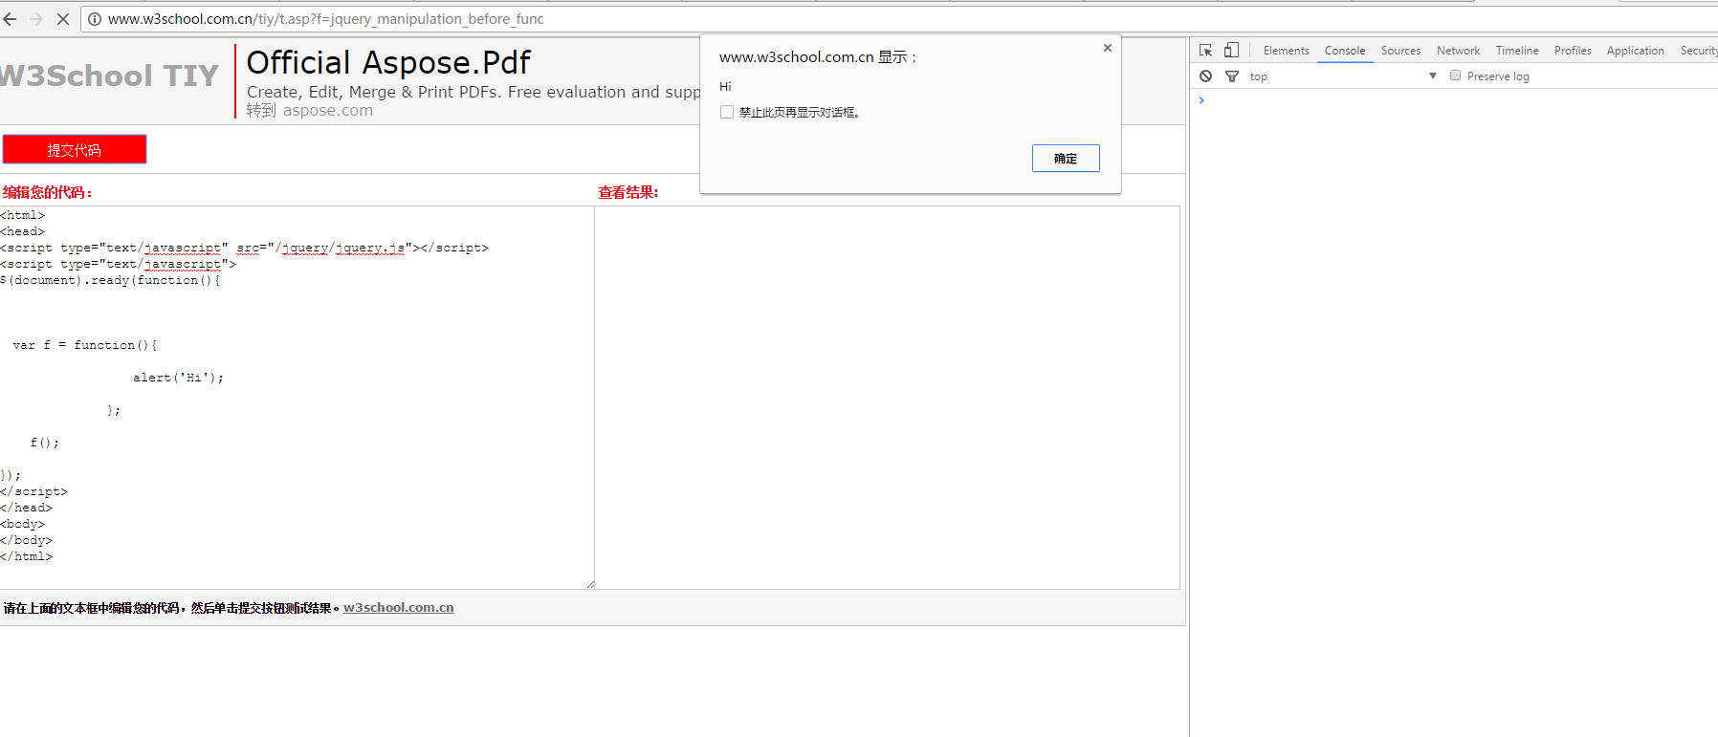Click inside the code editor textarea
The height and width of the screenshot is (737, 1718).
pyautogui.click(x=297, y=397)
